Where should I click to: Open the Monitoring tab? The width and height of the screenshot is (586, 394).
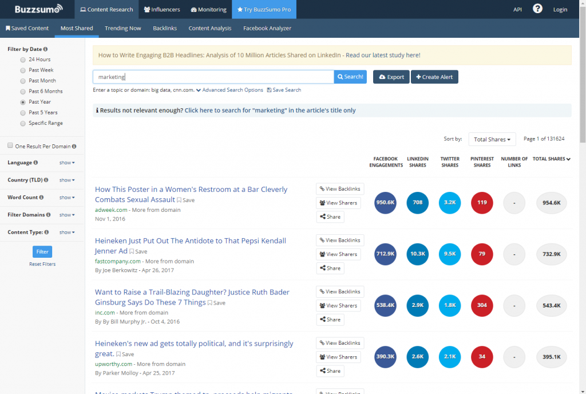[x=208, y=9]
